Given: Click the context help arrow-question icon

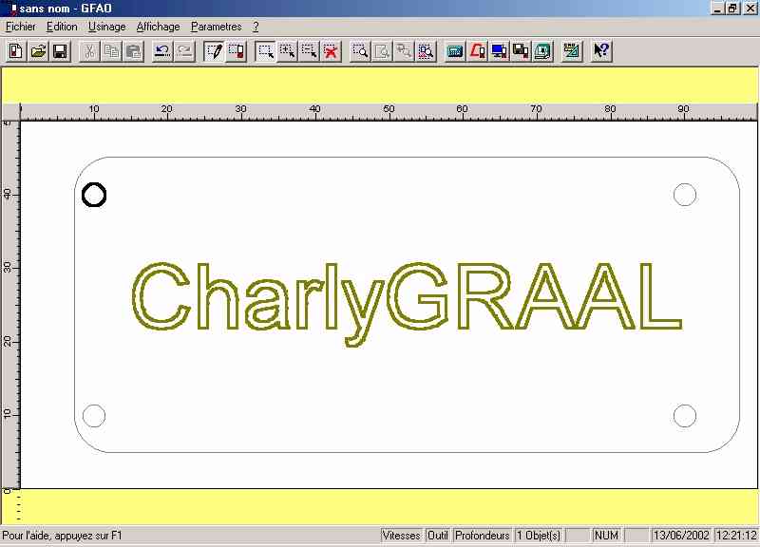Looking at the screenshot, I should [601, 51].
